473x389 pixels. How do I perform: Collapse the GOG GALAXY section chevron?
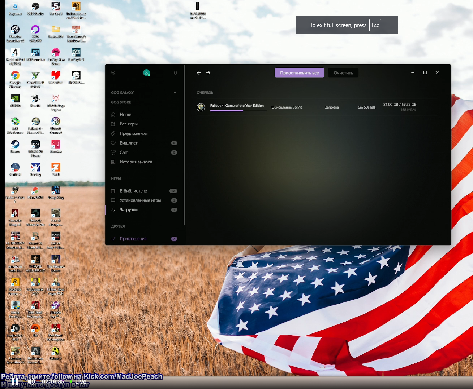tap(175, 93)
